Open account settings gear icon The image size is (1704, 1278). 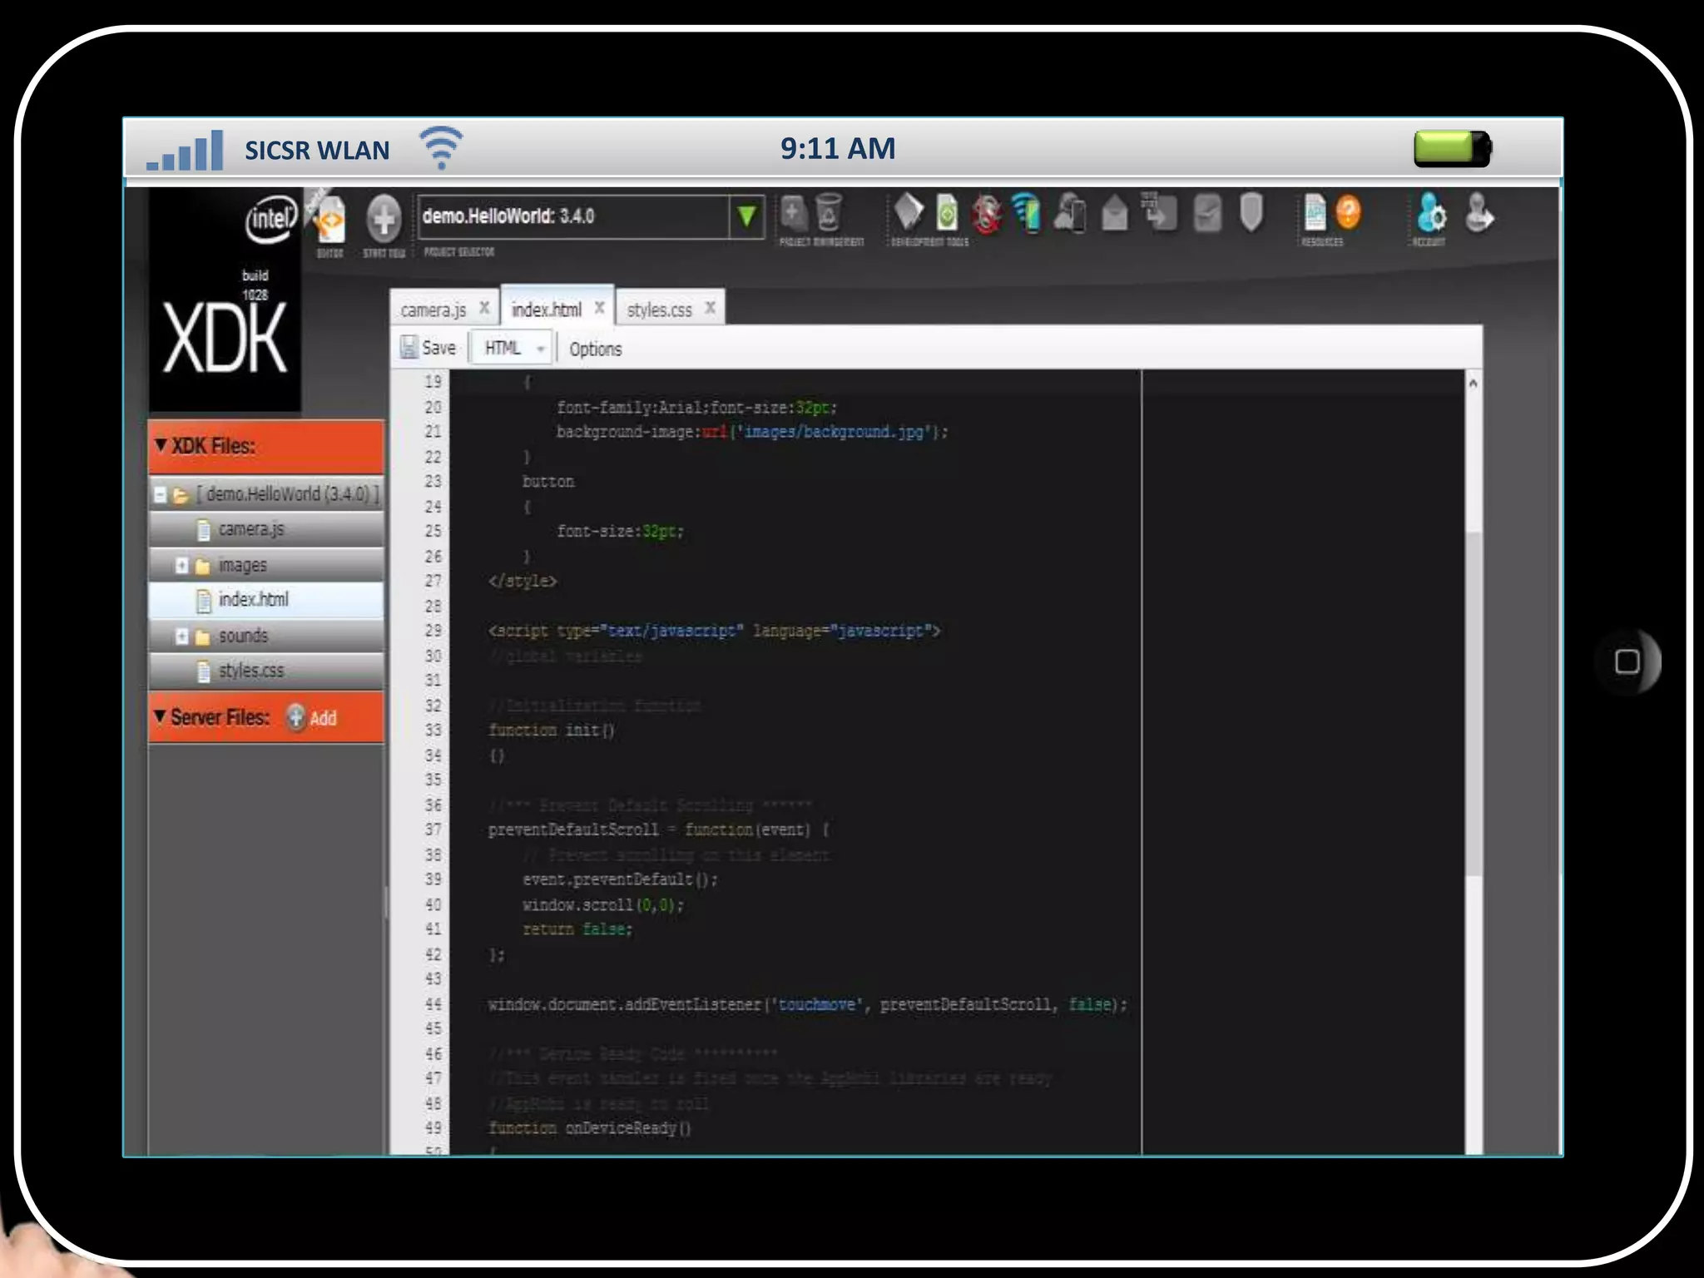pyautogui.click(x=1431, y=214)
